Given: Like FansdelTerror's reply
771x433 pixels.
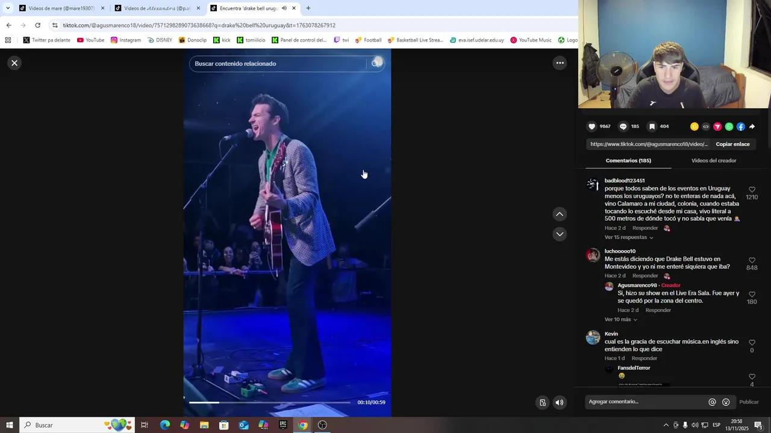Looking at the screenshot, I should click(752, 377).
